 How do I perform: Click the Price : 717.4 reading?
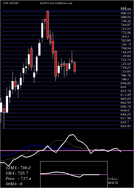coord(18,179)
